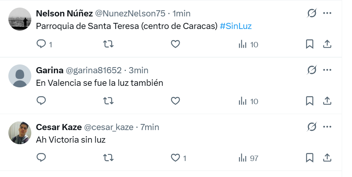Bookmark Nelson Núñez's tweet
Image resolution: width=352 pixels, height=177 pixels.
coord(310,44)
